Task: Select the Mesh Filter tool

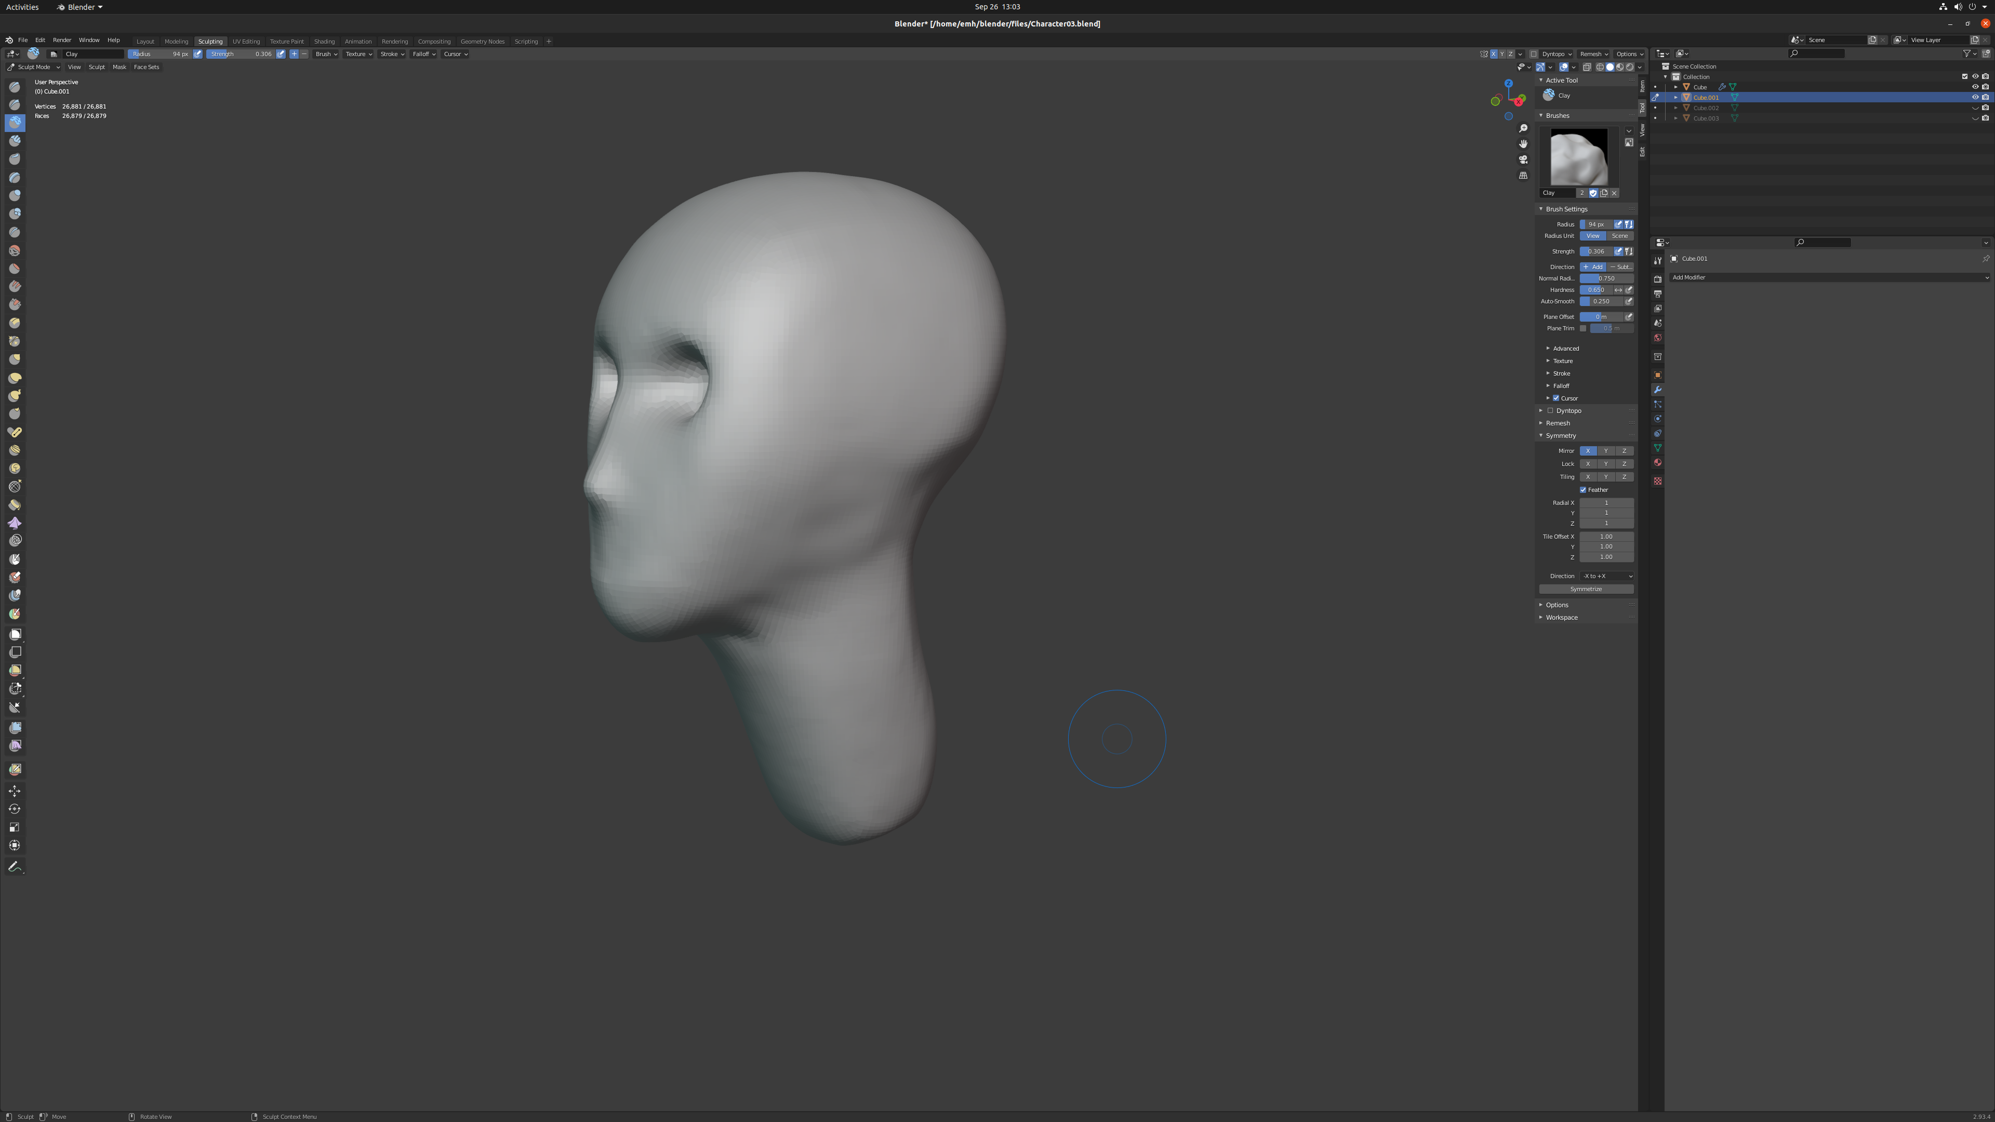Action: 15,728
